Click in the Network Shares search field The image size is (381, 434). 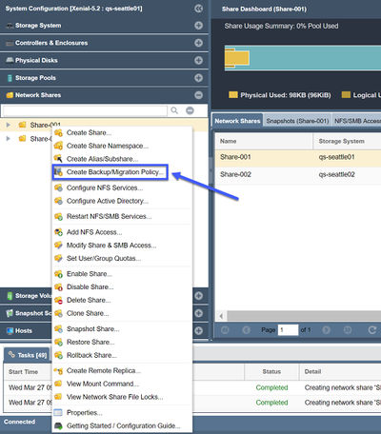tap(85, 110)
